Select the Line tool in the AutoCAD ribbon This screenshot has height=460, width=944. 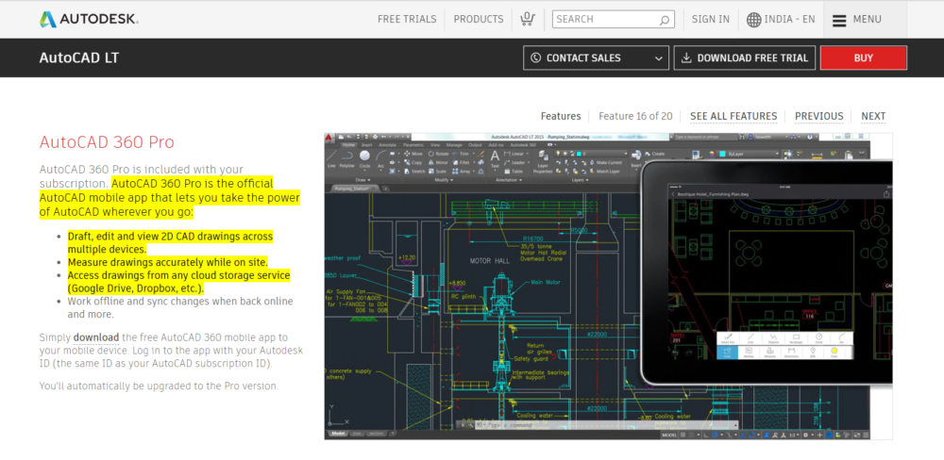pyautogui.click(x=331, y=157)
